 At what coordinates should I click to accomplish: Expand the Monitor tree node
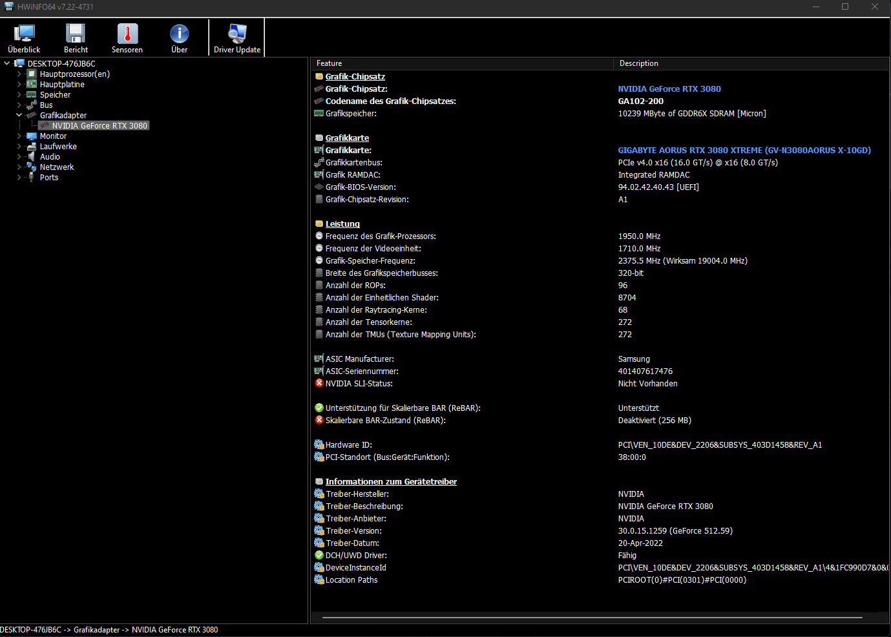point(19,136)
